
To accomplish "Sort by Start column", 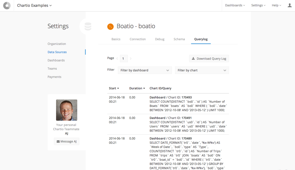I will pos(114,88).
